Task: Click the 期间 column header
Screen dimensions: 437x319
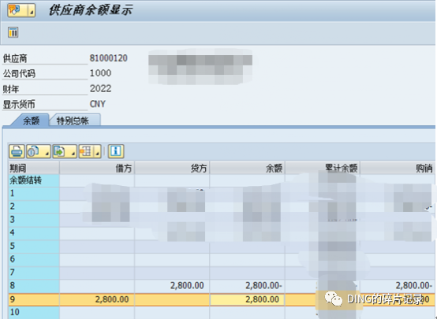Action: pos(34,168)
